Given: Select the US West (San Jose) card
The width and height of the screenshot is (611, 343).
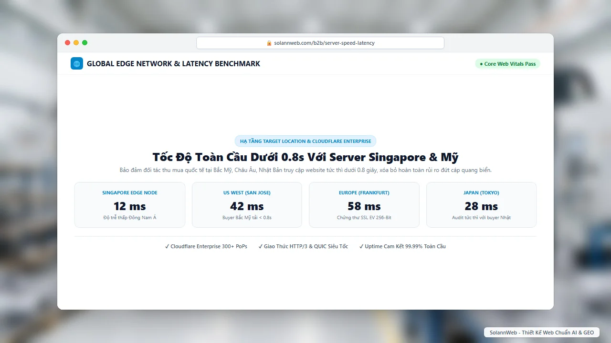Looking at the screenshot, I should [247, 205].
